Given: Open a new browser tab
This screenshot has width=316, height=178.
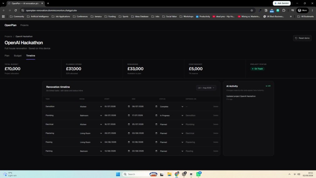Looking at the screenshot, I should tap(48, 3).
